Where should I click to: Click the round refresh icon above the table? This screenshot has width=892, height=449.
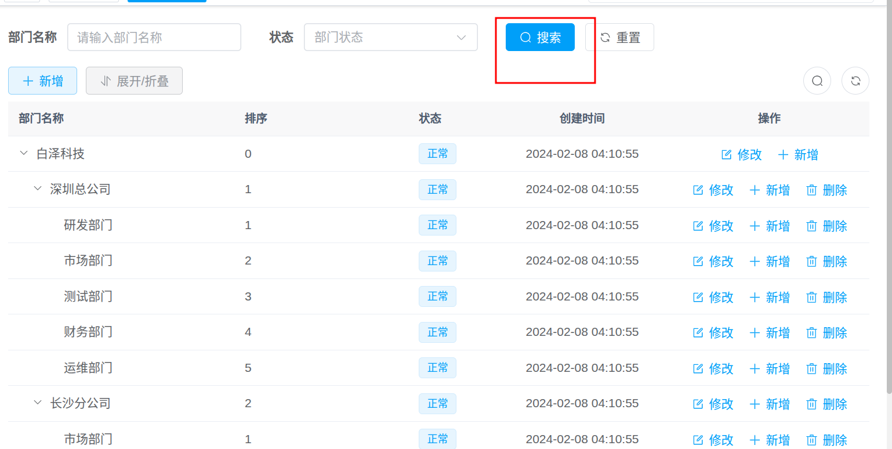point(855,81)
